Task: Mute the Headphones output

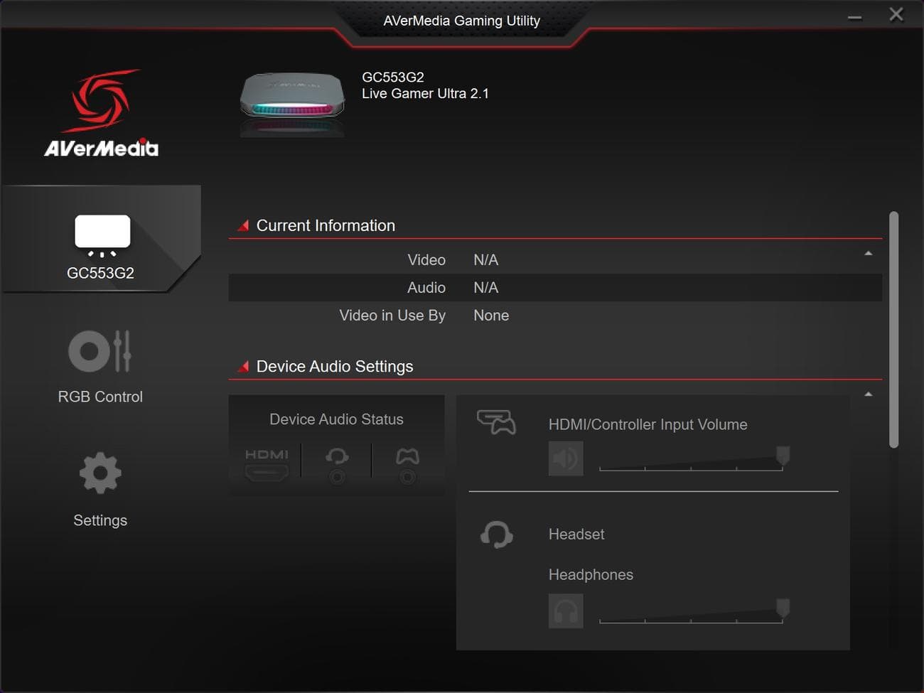Action: click(x=566, y=611)
